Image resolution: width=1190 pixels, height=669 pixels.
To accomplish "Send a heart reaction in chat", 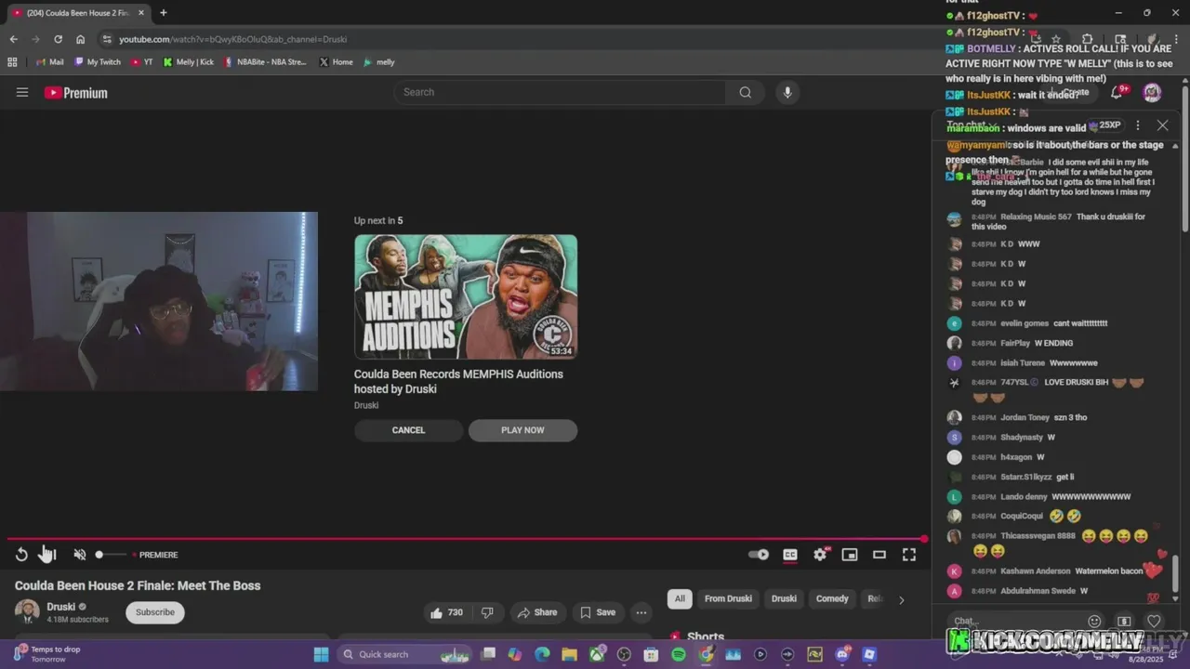I will tap(1154, 621).
